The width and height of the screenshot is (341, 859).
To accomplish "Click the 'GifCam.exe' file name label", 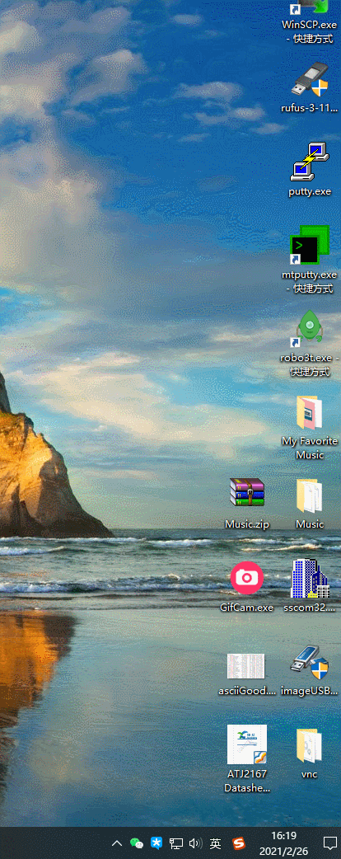I will pos(246,607).
